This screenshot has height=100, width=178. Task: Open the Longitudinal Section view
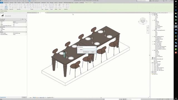(x=159, y=39)
